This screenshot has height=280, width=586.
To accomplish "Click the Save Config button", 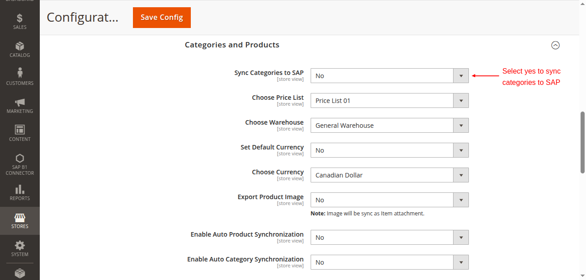I will coord(161,17).
